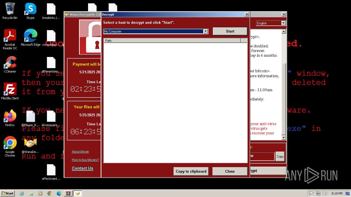This screenshot has width=351, height=197.
Task: Open How to buy bitcoins link
Action: 85,160
